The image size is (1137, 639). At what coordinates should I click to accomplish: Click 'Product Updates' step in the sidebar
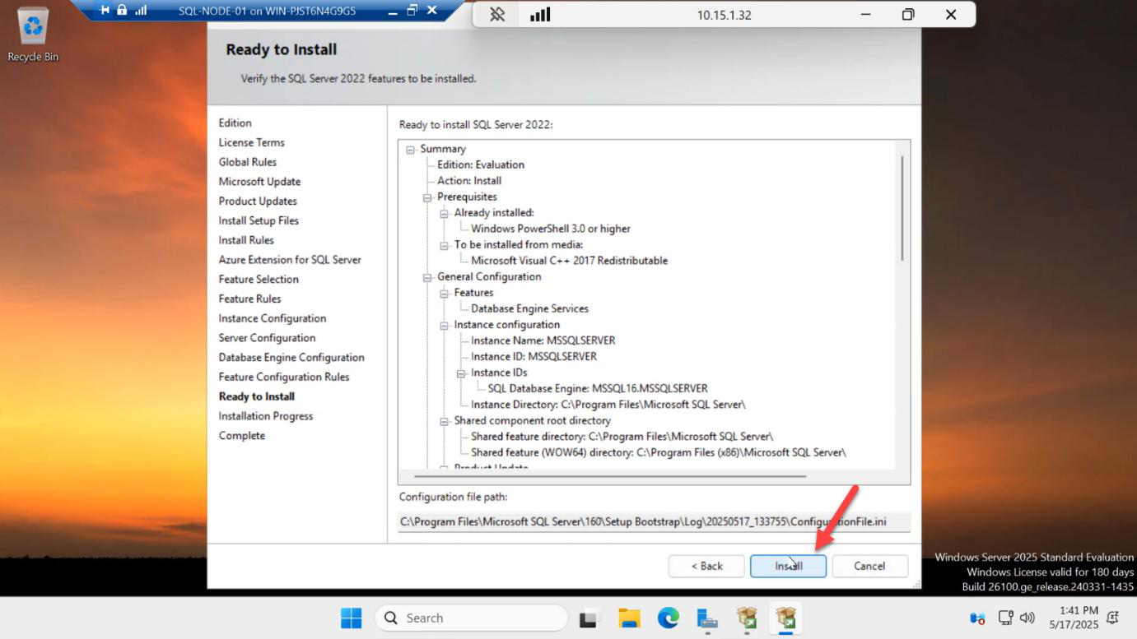[258, 201]
